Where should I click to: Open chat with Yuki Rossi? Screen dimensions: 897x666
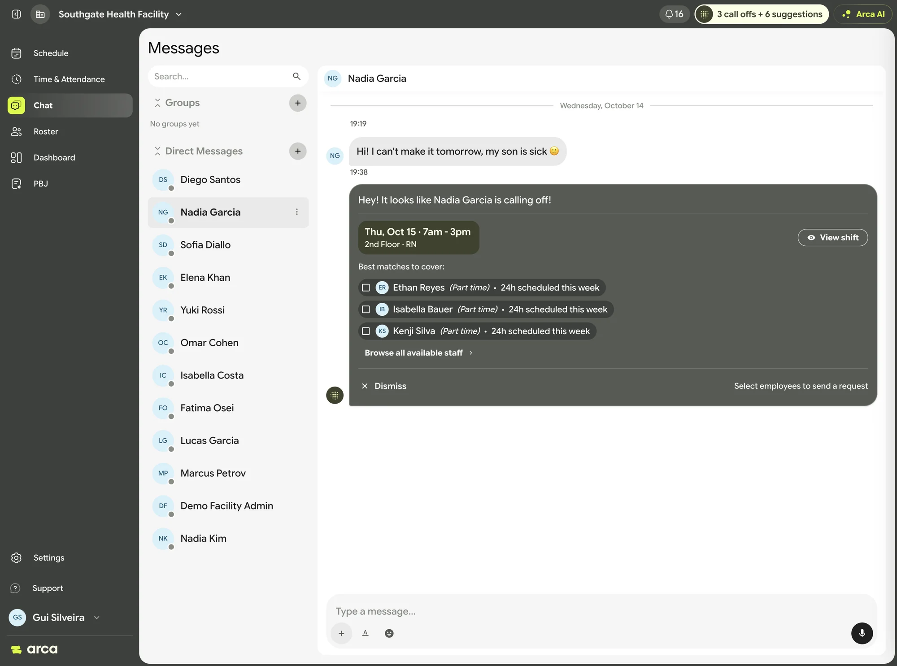coord(228,310)
